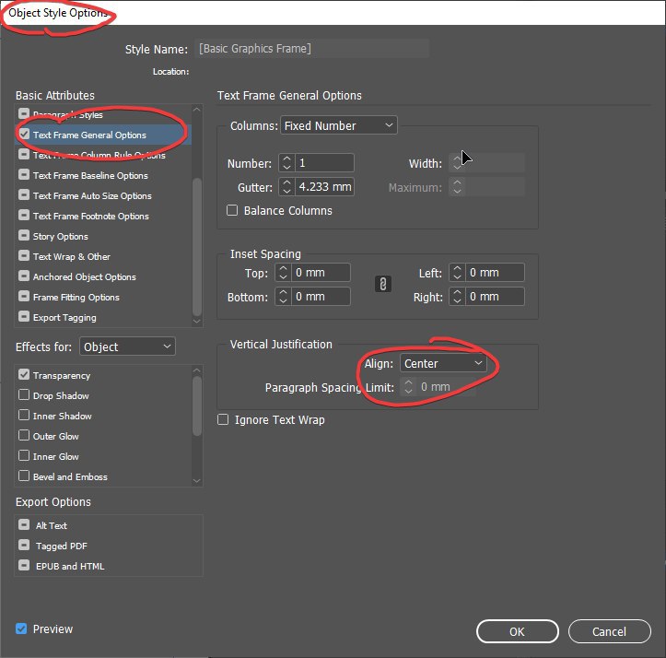This screenshot has height=658, width=666.
Task: Click the inset Right 0 mm field
Action: coord(495,296)
